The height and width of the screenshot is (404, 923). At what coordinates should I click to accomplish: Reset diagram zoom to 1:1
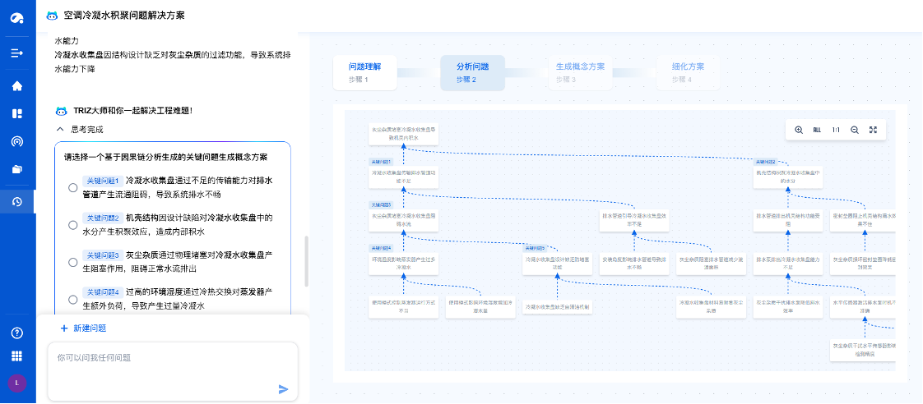[836, 130]
